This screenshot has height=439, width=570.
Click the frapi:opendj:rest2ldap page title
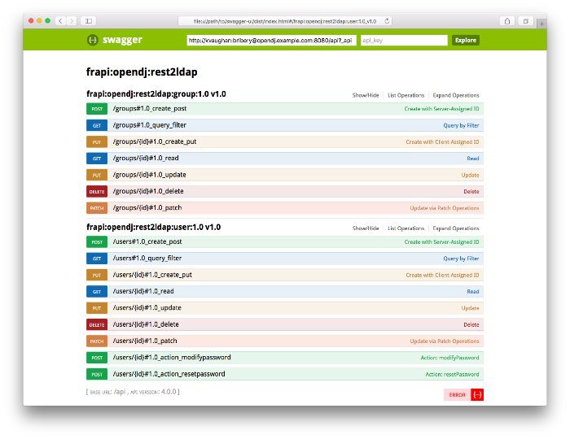pos(142,72)
